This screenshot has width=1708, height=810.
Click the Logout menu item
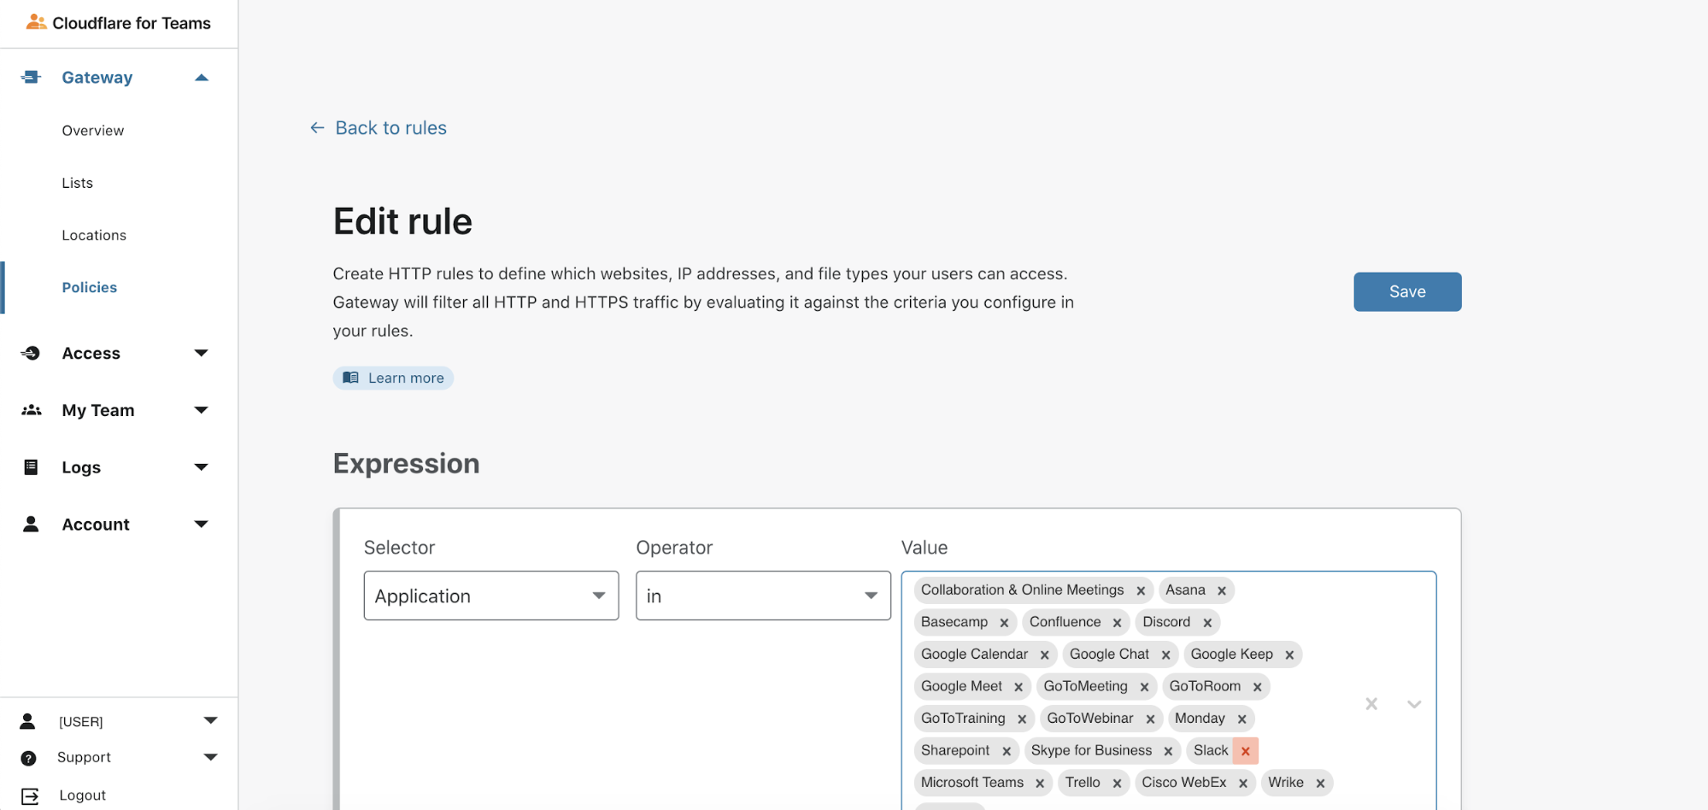click(x=83, y=795)
